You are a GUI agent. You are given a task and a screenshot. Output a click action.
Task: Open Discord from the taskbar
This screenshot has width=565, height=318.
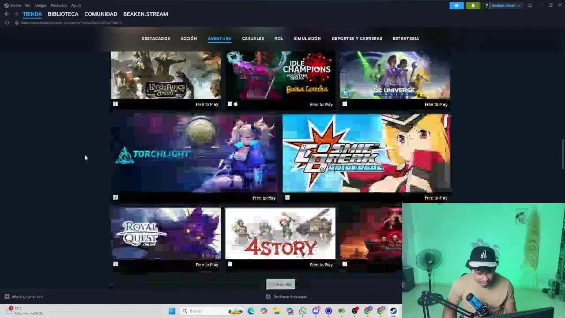point(316,311)
